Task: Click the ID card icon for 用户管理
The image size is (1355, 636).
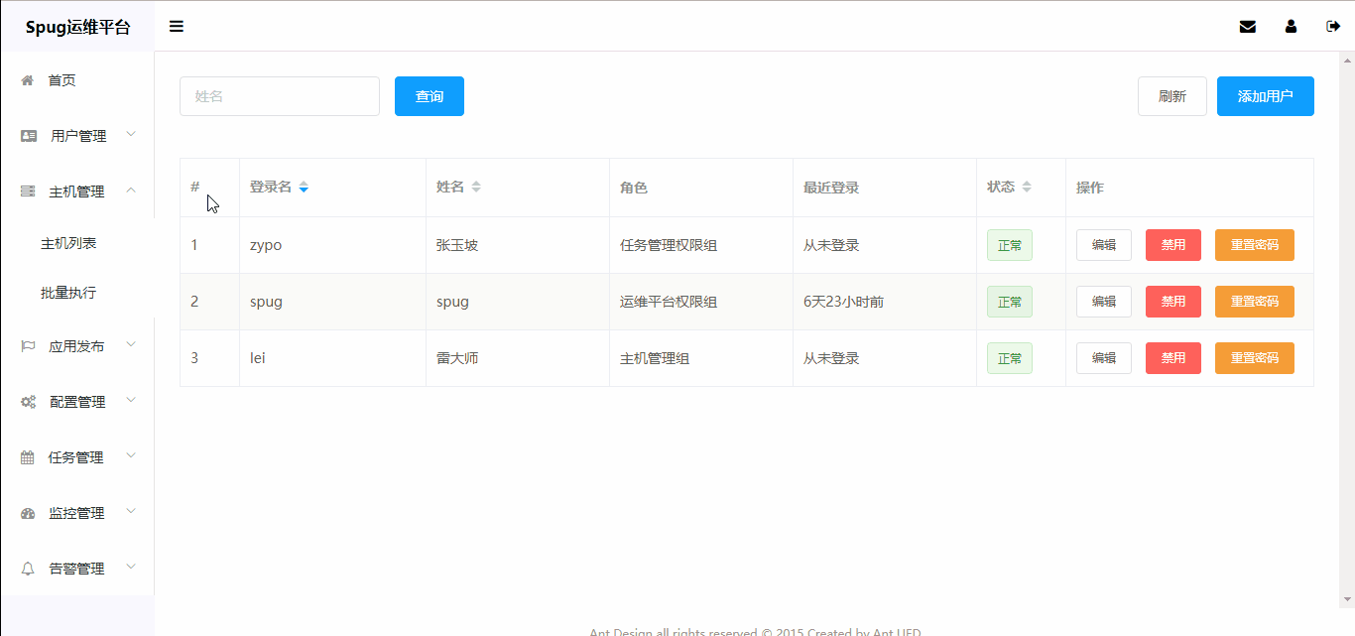Action: click(x=29, y=136)
